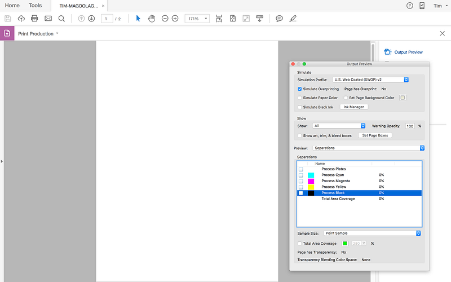Click the read mode keyboard icon
Image resolution: width=451 pixels, height=282 pixels.
(259, 19)
